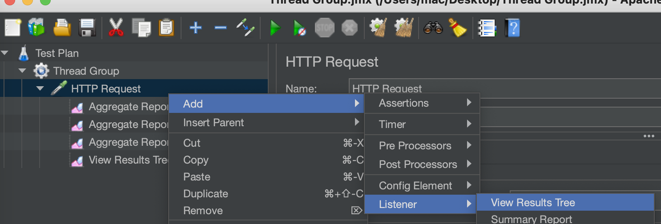Click the Clear All brooms icon

point(404,28)
